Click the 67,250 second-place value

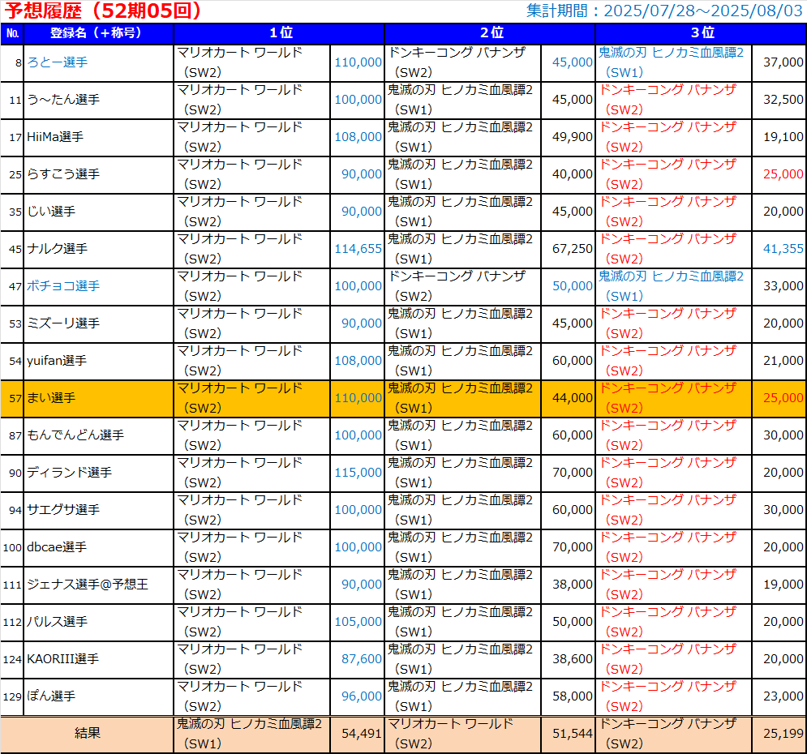coord(573,250)
